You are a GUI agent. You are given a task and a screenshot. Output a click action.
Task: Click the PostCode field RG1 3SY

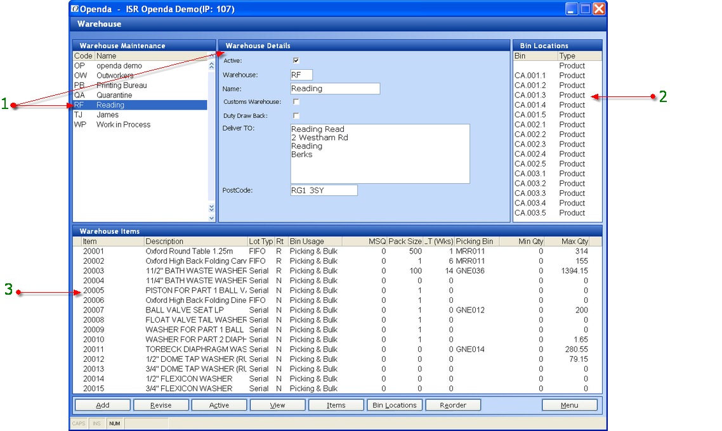(x=324, y=190)
